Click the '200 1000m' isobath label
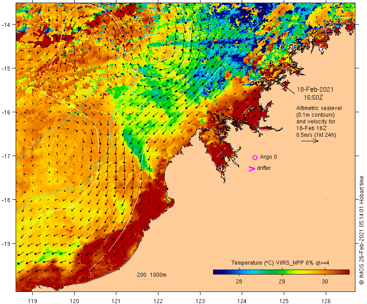Viewport: 367px width, 304px height. pos(152,275)
